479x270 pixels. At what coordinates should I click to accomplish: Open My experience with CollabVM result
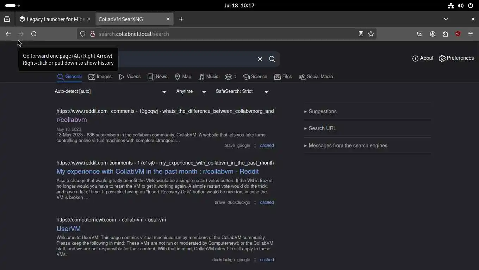click(157, 172)
